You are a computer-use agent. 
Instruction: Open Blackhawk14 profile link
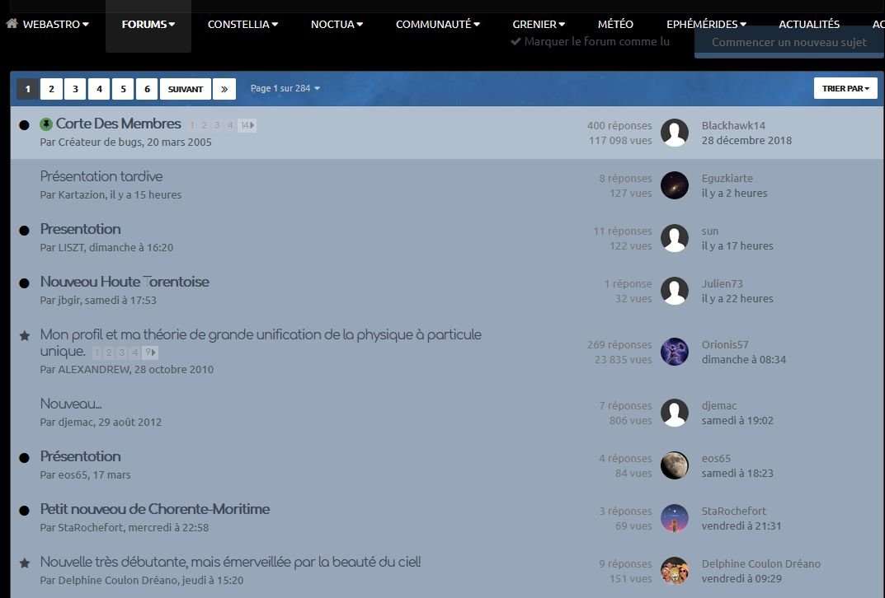click(733, 126)
